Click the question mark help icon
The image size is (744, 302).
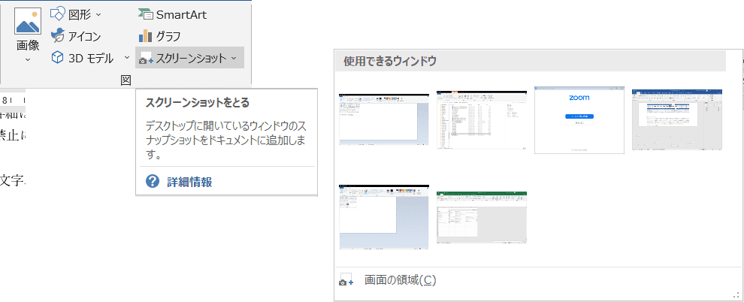[153, 181]
